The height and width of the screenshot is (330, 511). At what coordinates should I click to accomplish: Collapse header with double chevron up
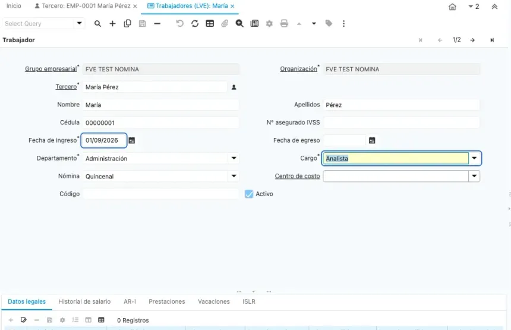tap(494, 7)
